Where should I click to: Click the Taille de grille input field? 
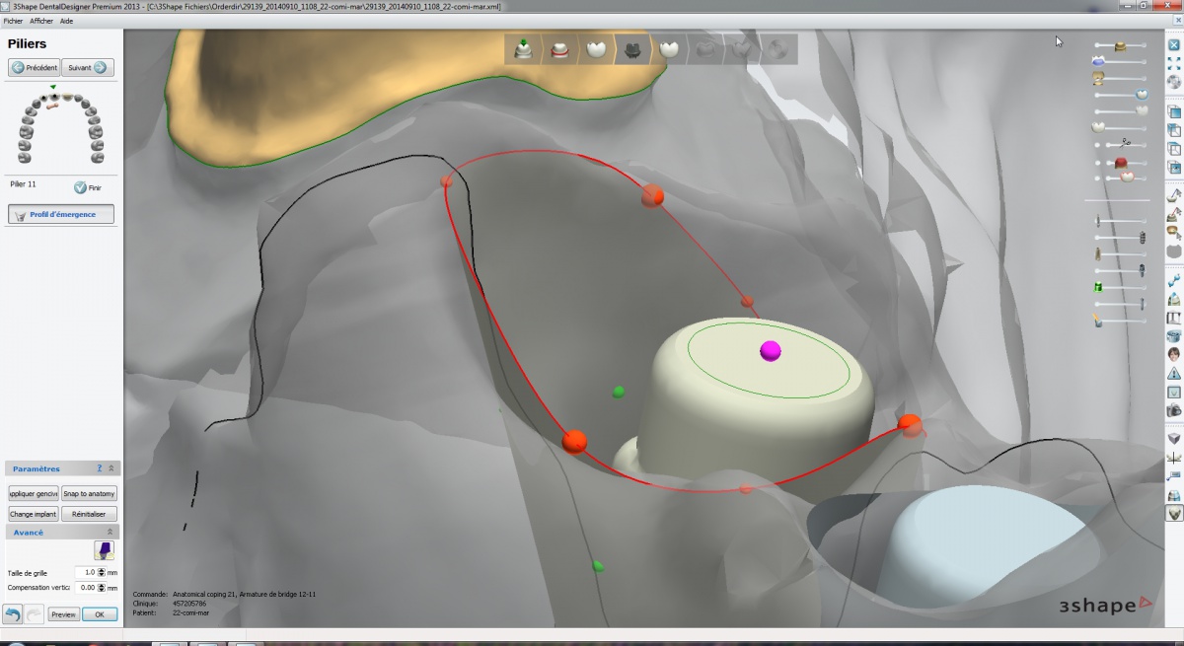pos(87,572)
